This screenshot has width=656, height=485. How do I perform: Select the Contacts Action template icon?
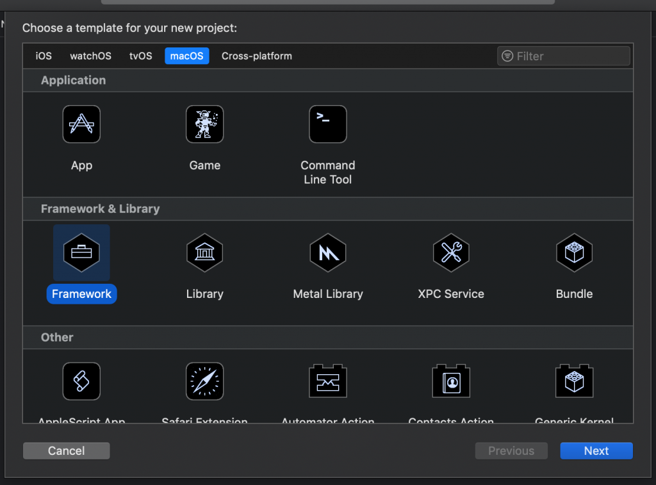click(451, 381)
